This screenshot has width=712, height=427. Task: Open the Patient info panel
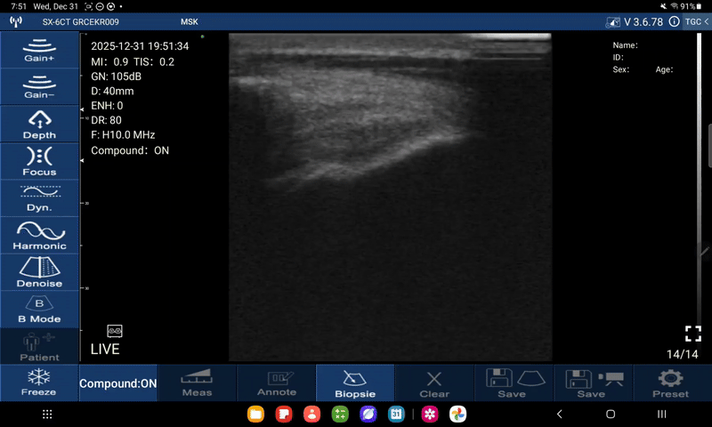point(39,347)
